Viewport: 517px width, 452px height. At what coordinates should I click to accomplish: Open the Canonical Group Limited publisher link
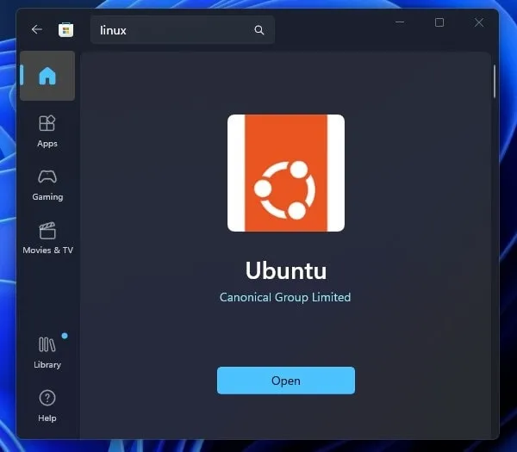[285, 297]
